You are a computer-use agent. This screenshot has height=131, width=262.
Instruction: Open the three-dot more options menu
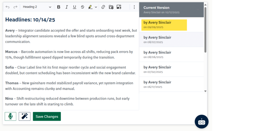tap(134, 7)
